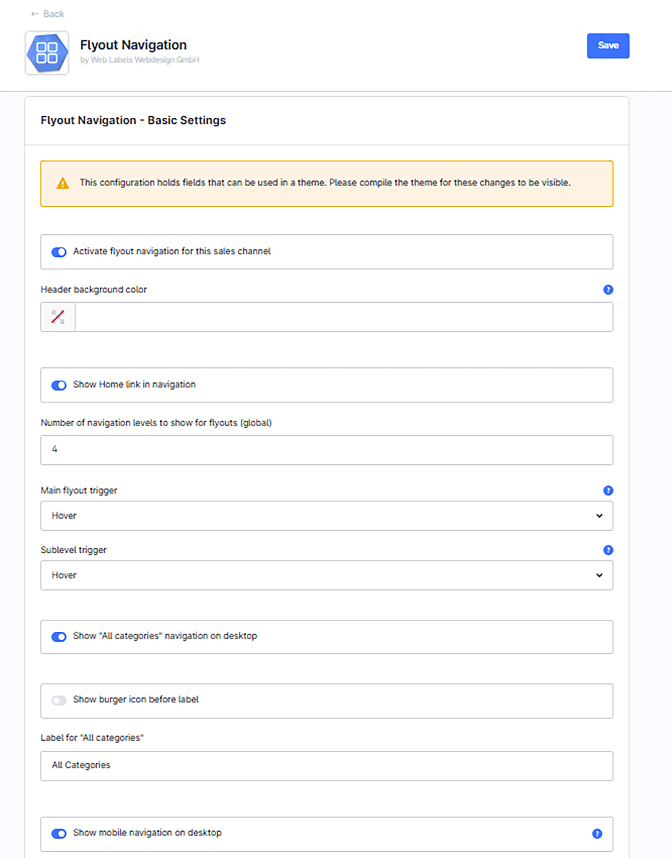Click the theme compile warning message text
The image size is (672, 858).
(325, 182)
